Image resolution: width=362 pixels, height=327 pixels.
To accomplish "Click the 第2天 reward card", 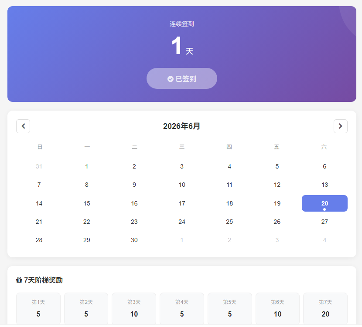I will pyautogui.click(x=86, y=309).
